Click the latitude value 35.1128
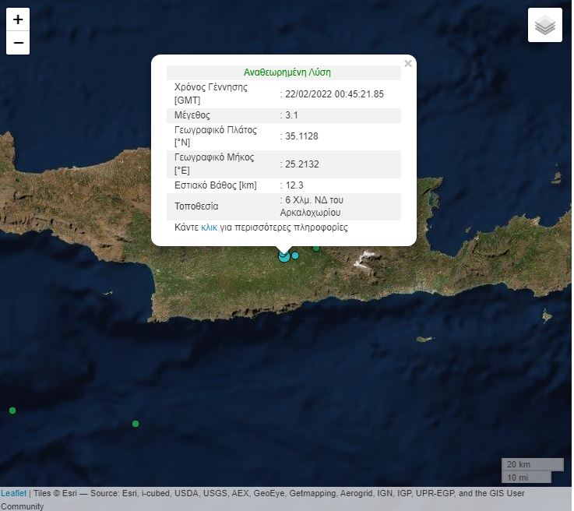The width and height of the screenshot is (574, 511). click(301, 136)
